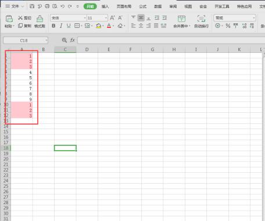Click the 格式刷 Format Painter icon
This screenshot has height=221, width=265.
[40, 19]
